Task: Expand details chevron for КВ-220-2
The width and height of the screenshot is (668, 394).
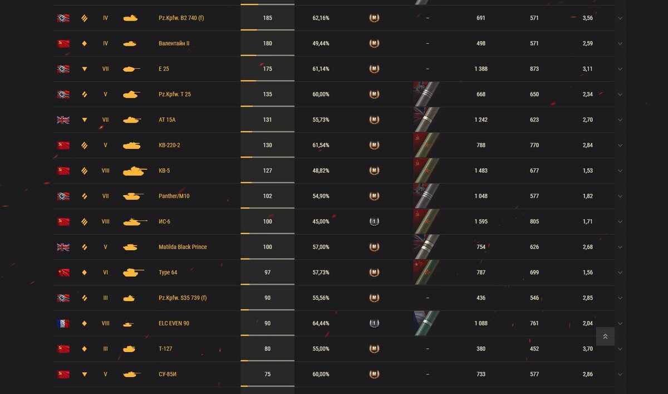Action: [x=620, y=145]
